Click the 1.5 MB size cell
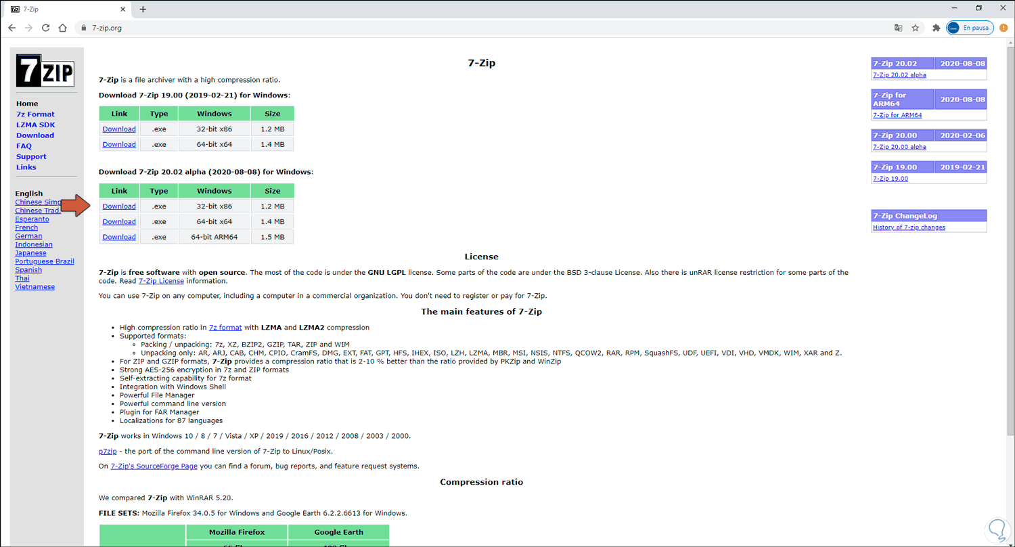 273,238
